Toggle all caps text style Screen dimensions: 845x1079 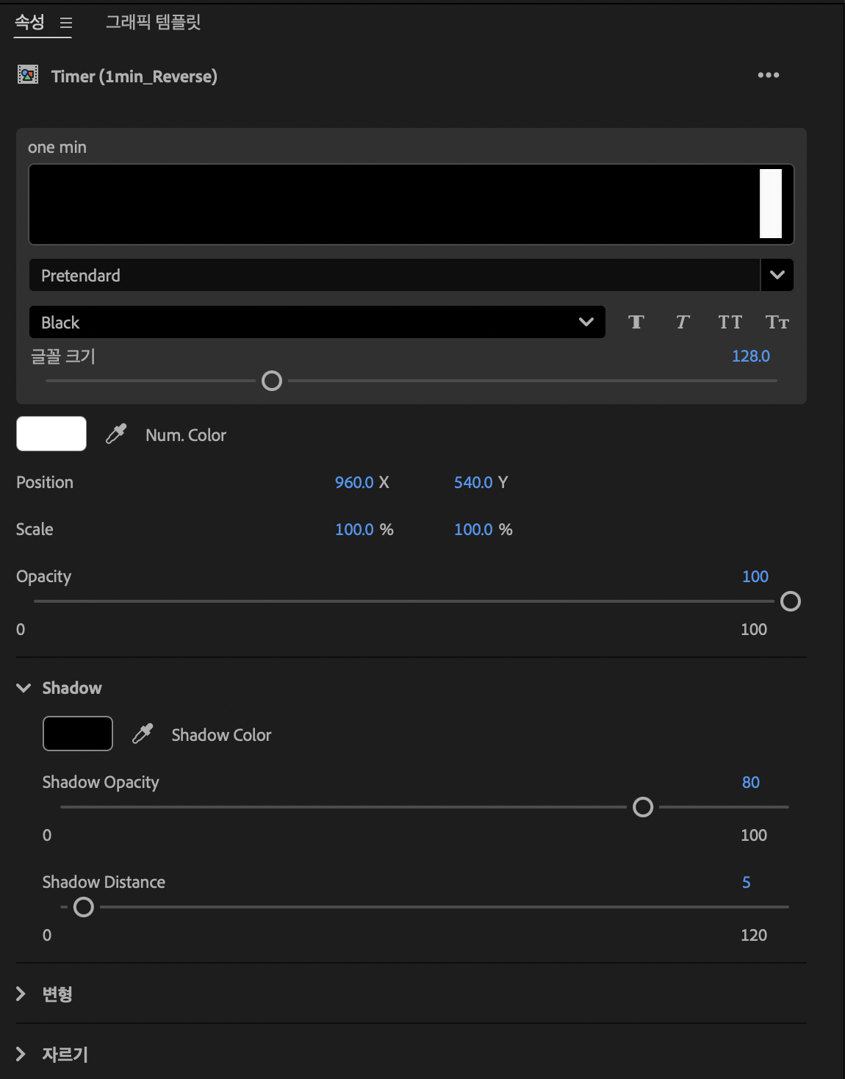click(x=730, y=322)
